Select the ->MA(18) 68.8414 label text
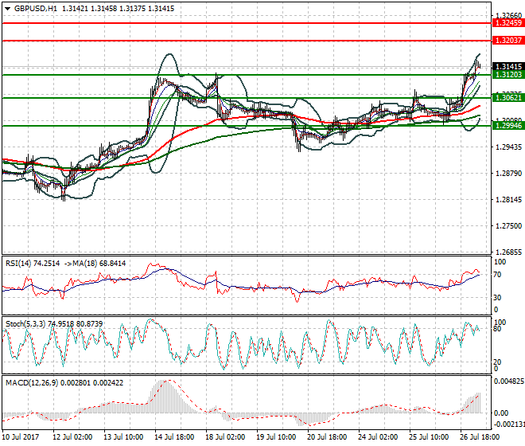Image resolution: width=525 pixels, height=446 pixels. pos(95,264)
